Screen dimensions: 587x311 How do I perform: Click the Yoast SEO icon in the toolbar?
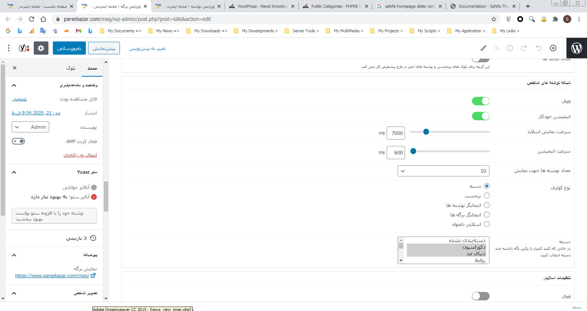click(24, 48)
